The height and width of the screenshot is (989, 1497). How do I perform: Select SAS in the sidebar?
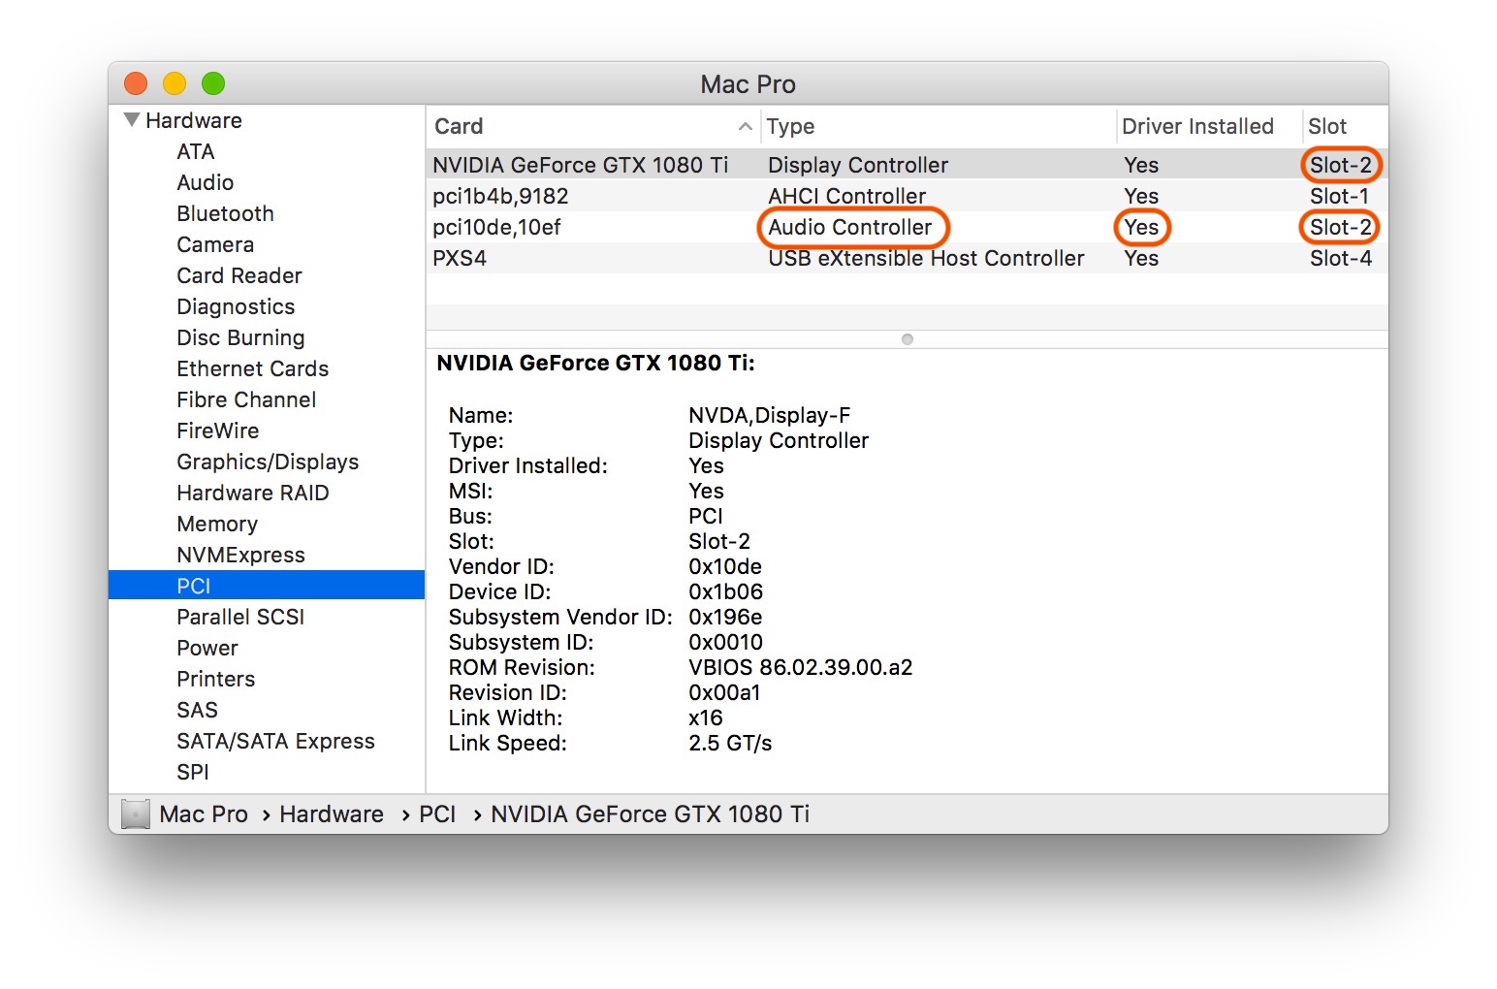(198, 710)
